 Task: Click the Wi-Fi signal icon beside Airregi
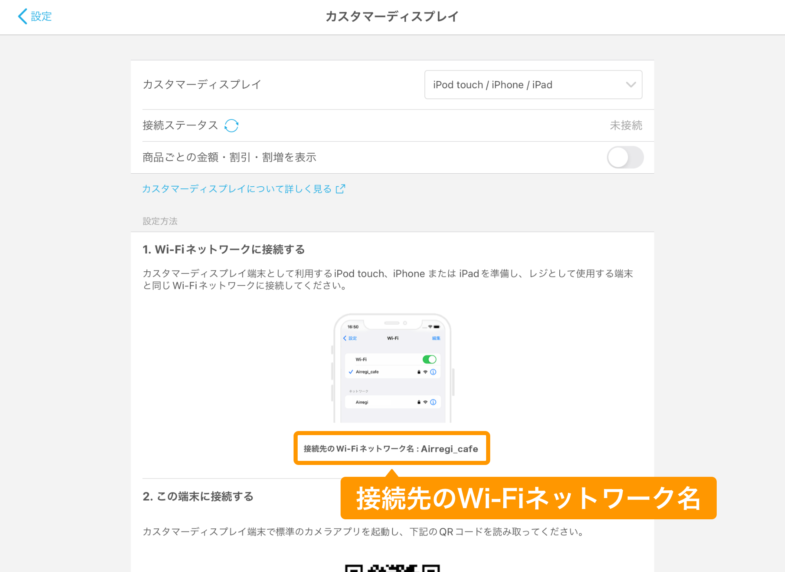(x=425, y=402)
